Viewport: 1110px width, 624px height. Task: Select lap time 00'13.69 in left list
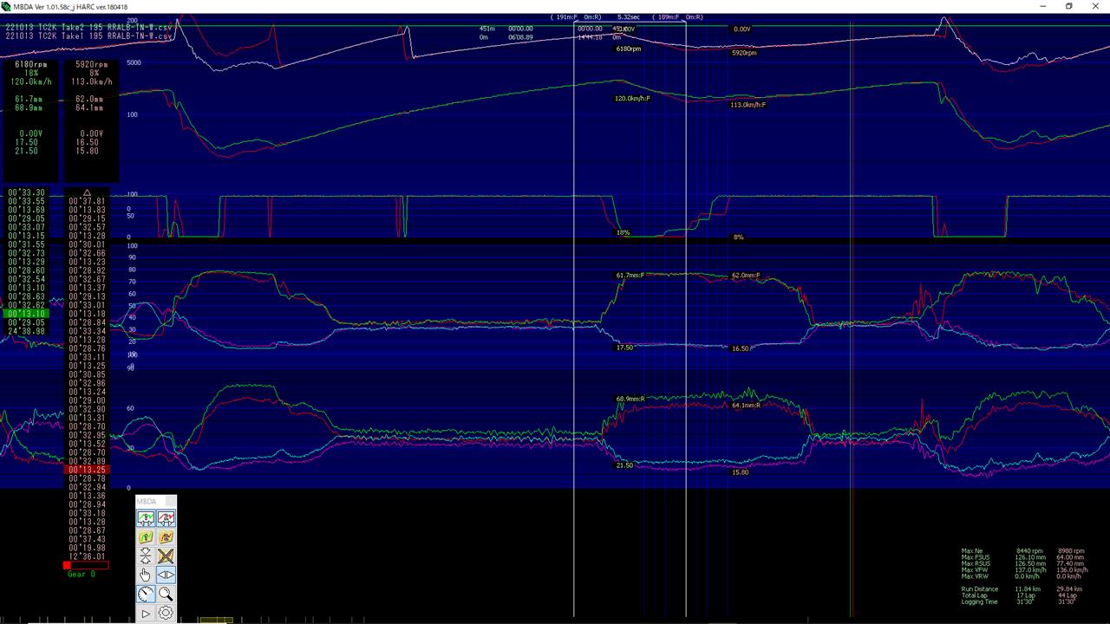pos(26,210)
